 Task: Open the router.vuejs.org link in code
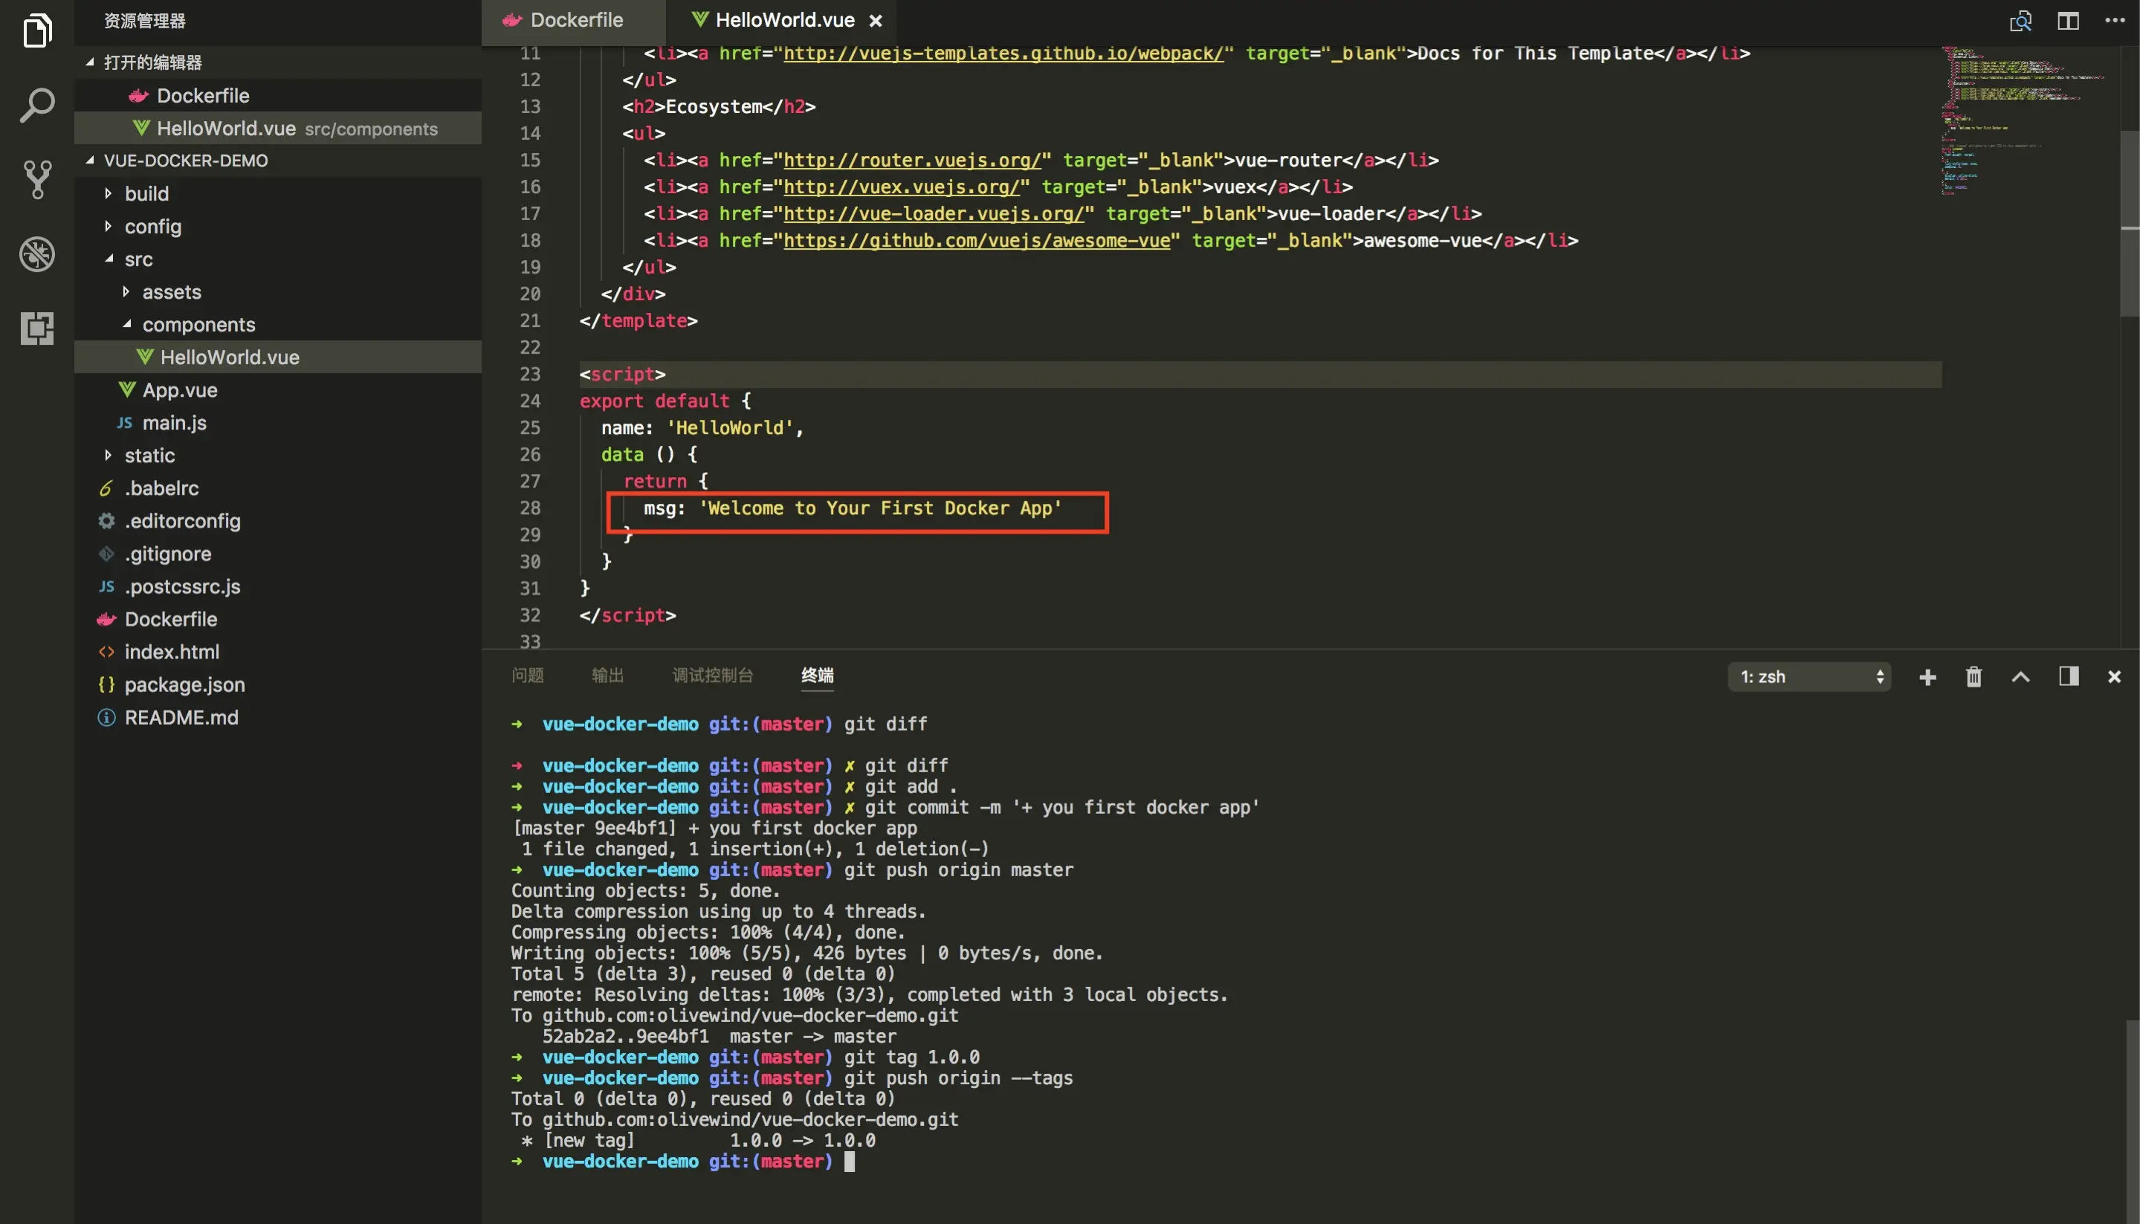pos(912,160)
